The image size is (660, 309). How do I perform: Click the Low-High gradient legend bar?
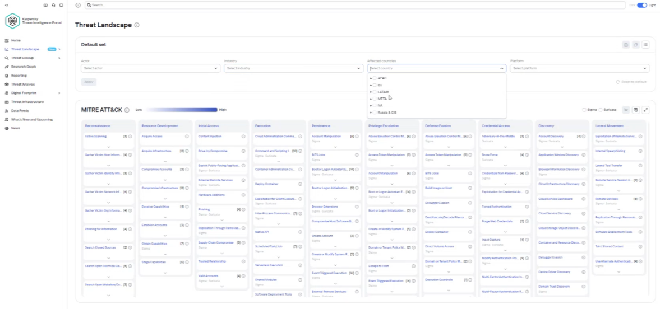[182, 110]
